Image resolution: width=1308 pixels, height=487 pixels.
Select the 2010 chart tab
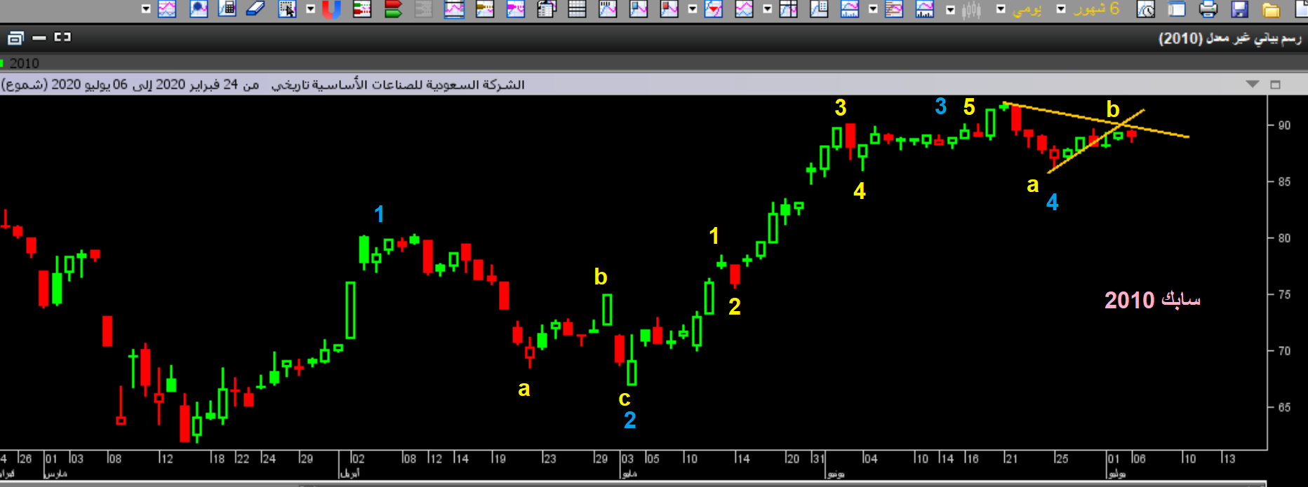tap(24, 63)
